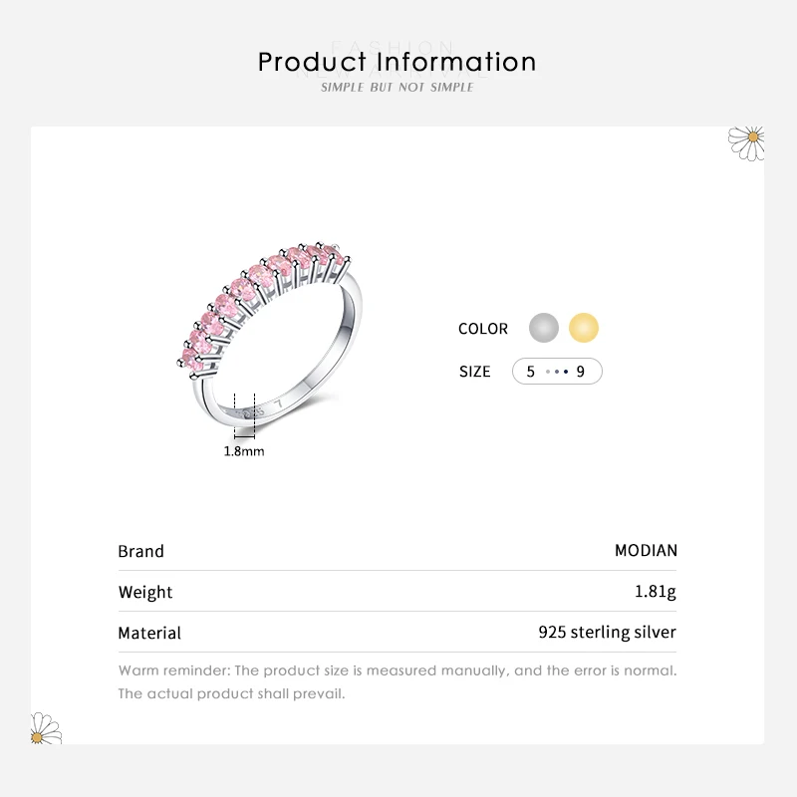Choose the gold color swatch

584,328
